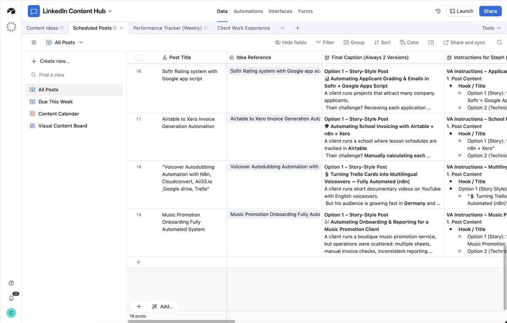The width and height of the screenshot is (507, 323).
Task: Click the Voicover Autodubbing Idea Reference chip
Action: click(x=274, y=167)
